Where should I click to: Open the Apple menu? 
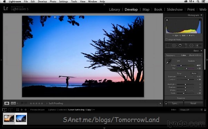pos(5,1)
